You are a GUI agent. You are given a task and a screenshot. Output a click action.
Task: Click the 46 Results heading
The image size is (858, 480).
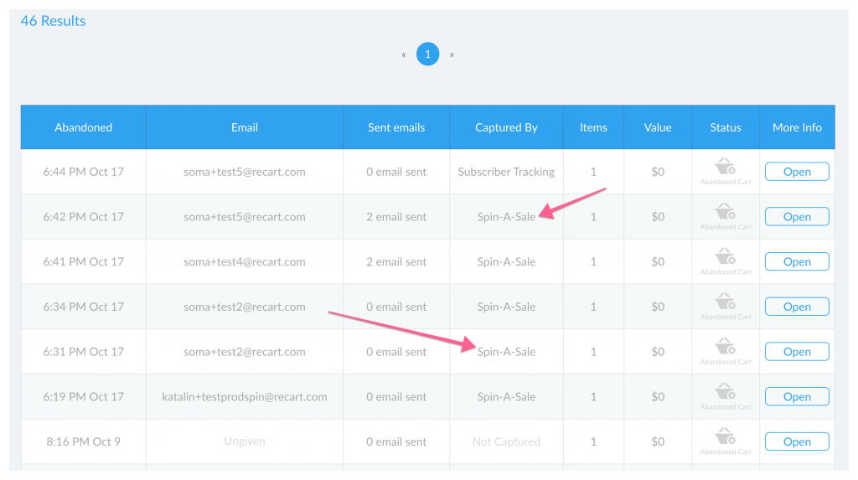(x=53, y=21)
